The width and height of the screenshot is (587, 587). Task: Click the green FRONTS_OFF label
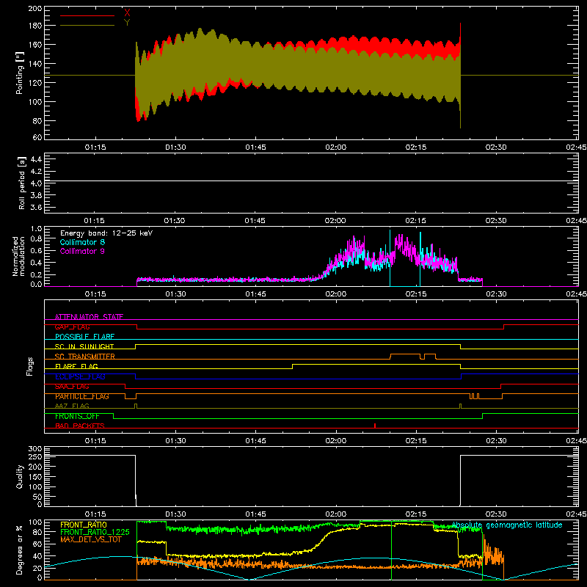(x=77, y=416)
